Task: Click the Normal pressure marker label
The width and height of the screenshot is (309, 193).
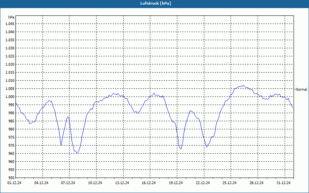Action: (x=301, y=90)
